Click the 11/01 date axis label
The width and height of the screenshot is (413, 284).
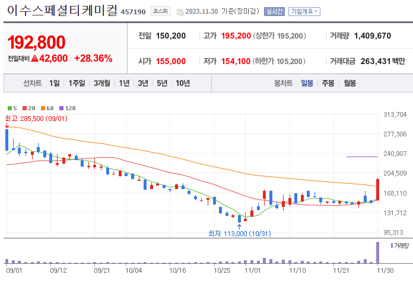pos(253,270)
